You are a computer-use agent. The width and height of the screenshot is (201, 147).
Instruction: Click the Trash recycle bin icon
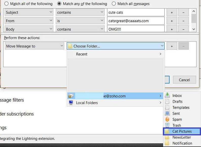[x=167, y=125]
